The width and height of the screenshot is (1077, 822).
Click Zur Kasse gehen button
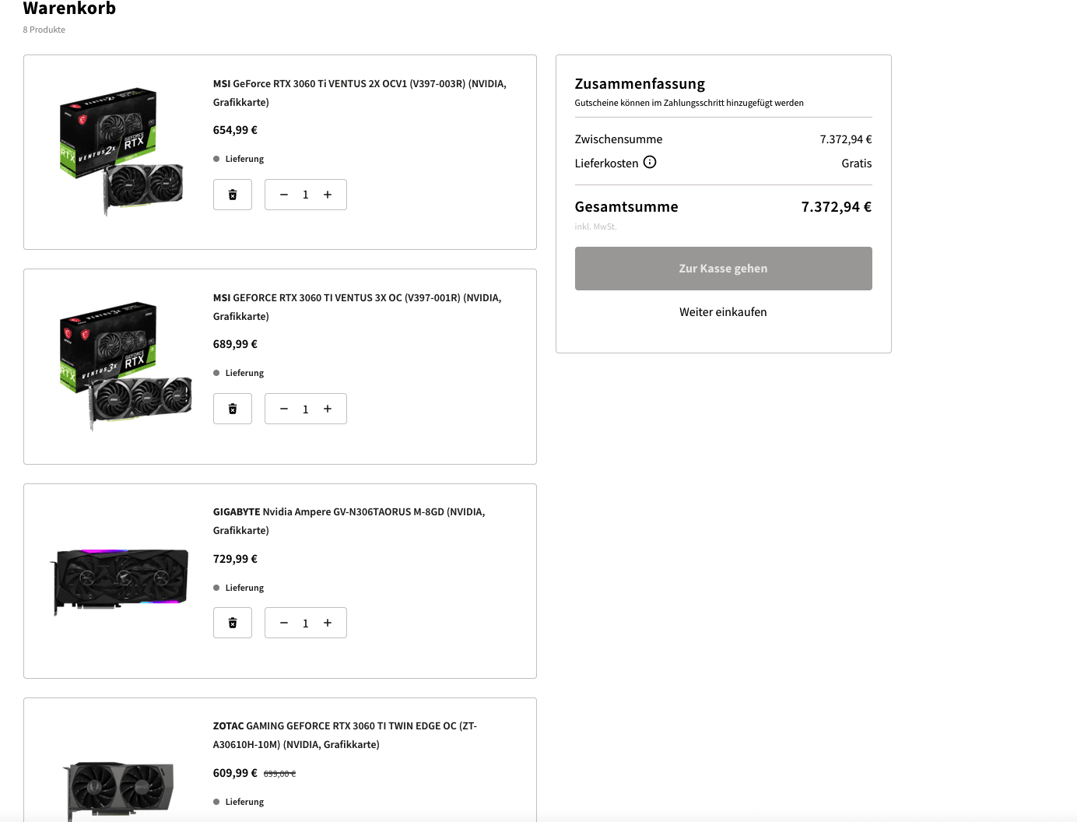coord(723,269)
